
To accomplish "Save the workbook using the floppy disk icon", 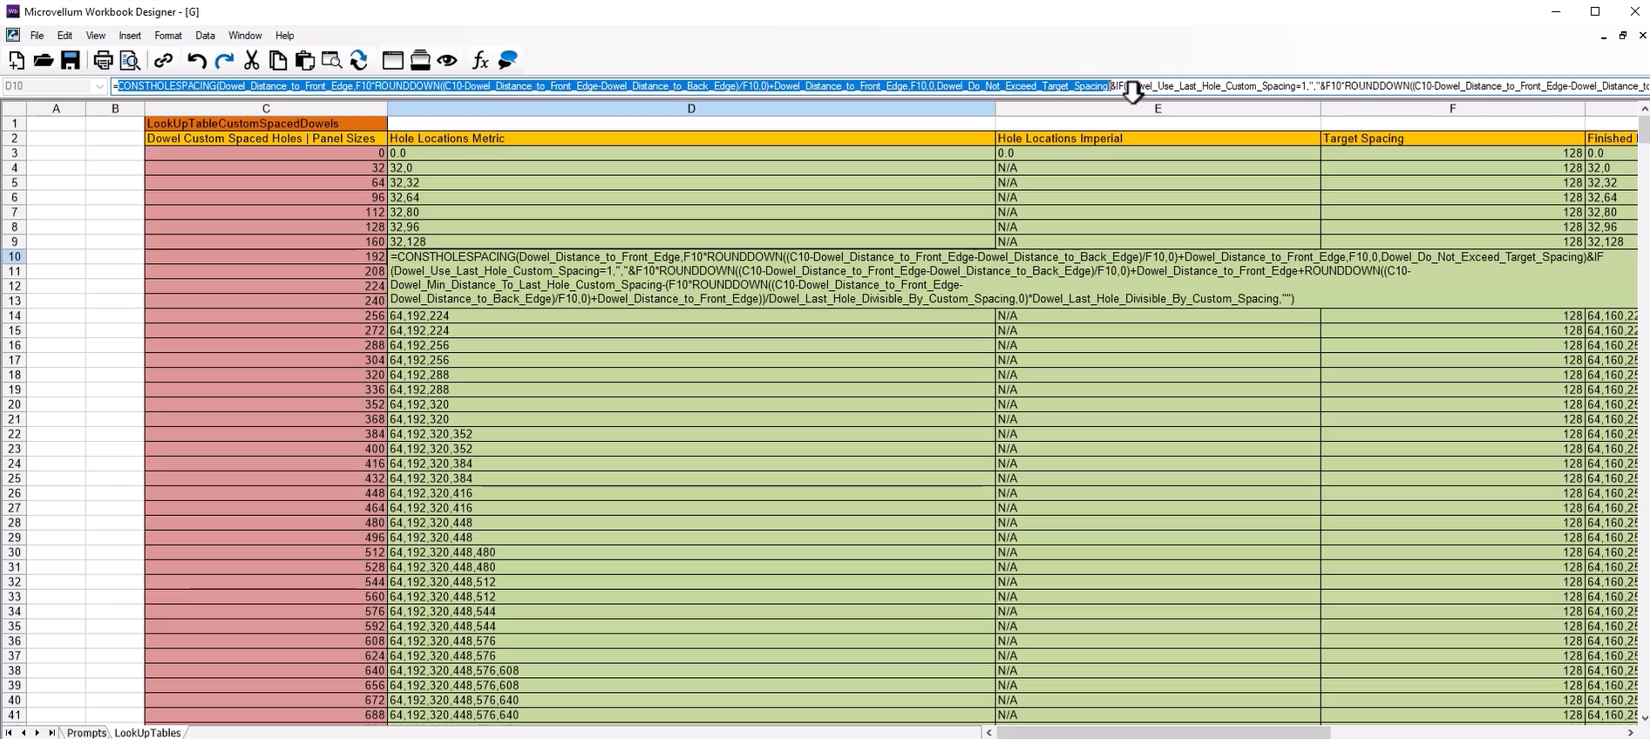I will tap(71, 60).
